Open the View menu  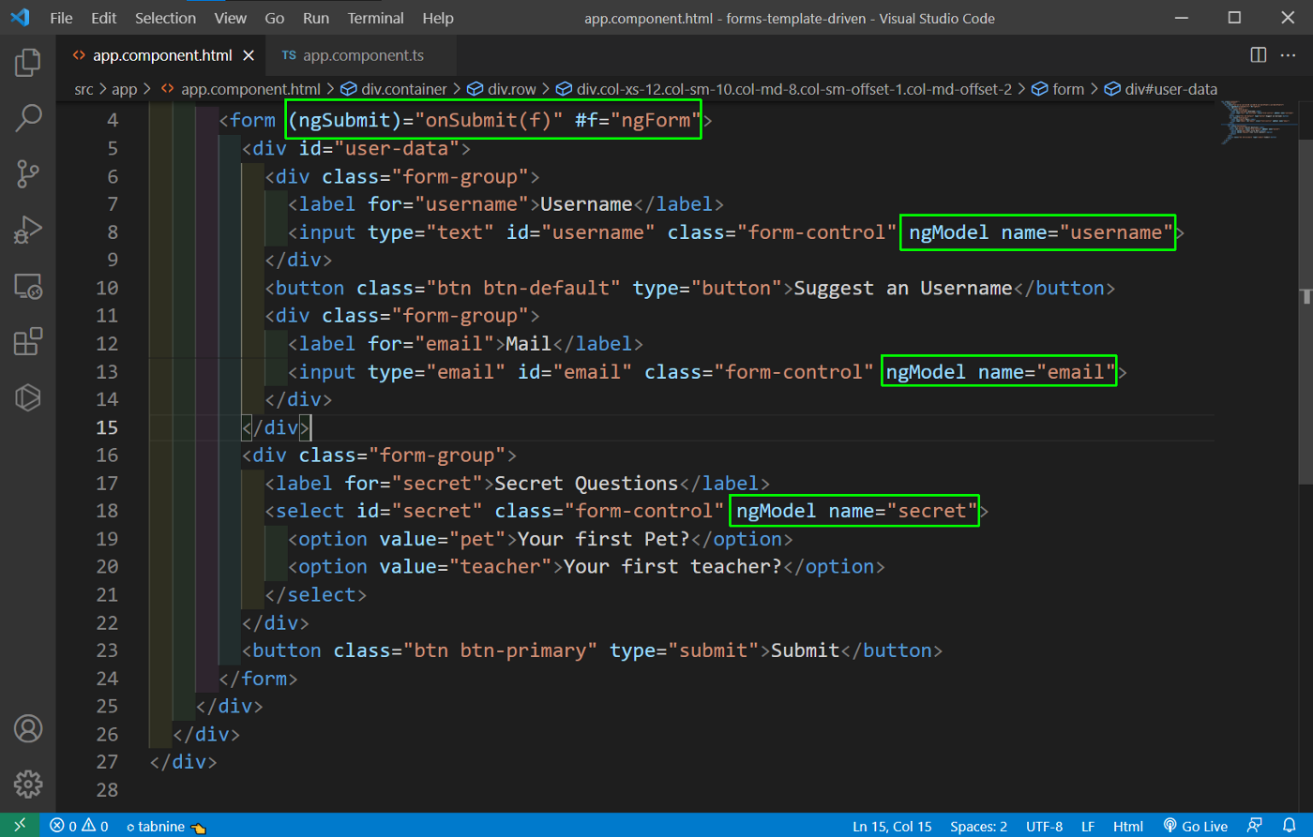click(x=230, y=18)
